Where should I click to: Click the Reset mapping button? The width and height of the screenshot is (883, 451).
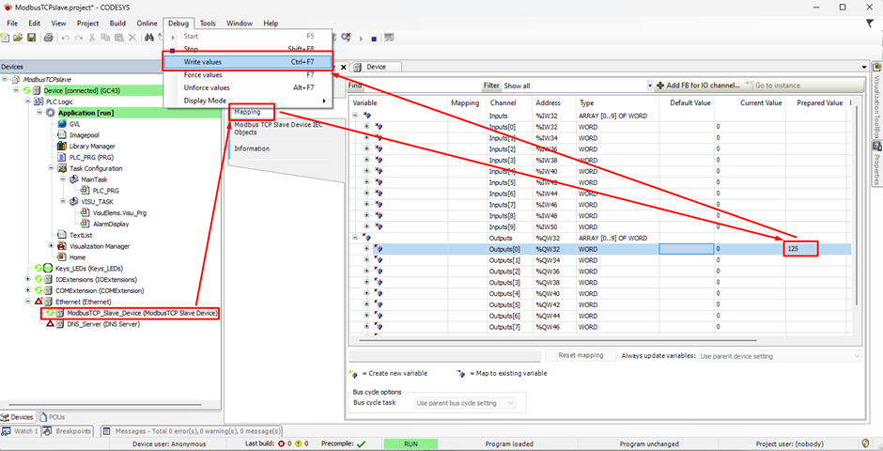coord(580,355)
